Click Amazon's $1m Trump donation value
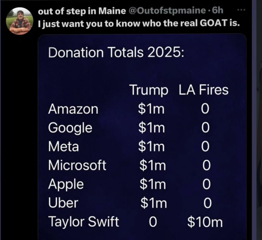The width and height of the screenshot is (262, 240). 151,109
